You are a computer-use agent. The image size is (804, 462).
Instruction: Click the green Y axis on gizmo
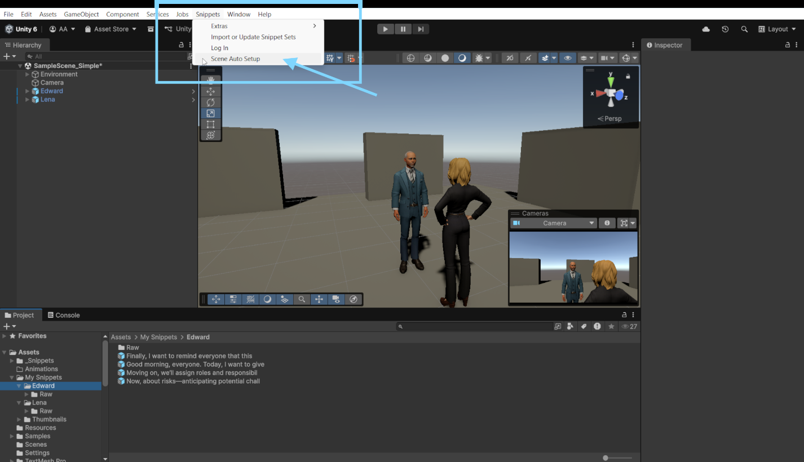pos(611,81)
